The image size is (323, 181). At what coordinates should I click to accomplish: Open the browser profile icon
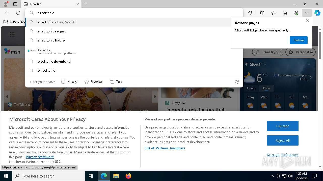point(6,4)
